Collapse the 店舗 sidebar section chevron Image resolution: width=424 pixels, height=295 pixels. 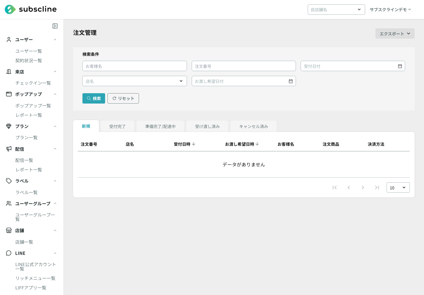pyautogui.click(x=55, y=230)
